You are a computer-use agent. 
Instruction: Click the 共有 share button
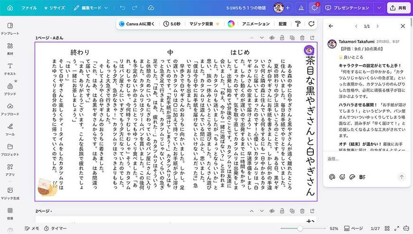coord(398,8)
